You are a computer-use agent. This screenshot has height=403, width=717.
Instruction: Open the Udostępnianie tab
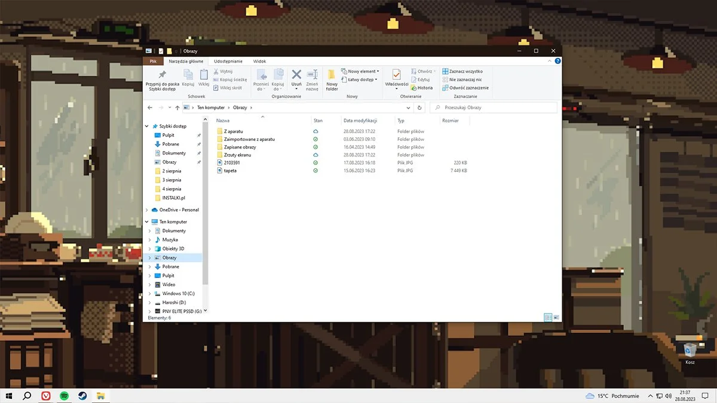click(228, 60)
